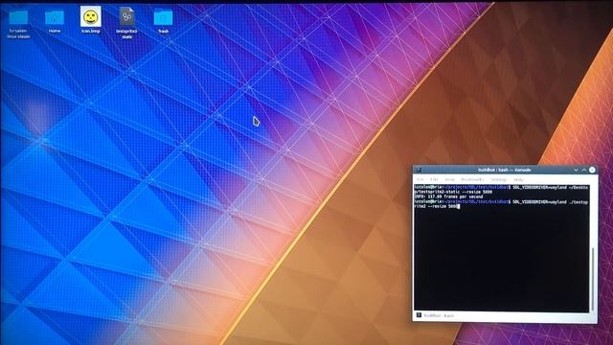Select the folder icon left of Home
The image size is (613, 345).
[18, 23]
